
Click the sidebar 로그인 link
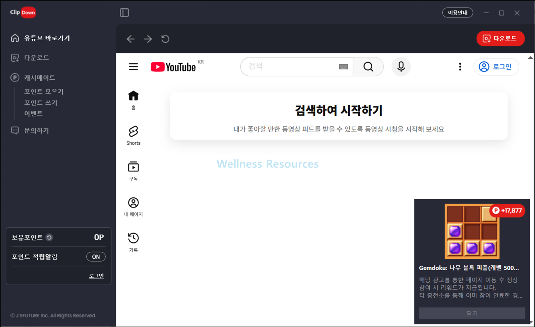[x=96, y=276]
